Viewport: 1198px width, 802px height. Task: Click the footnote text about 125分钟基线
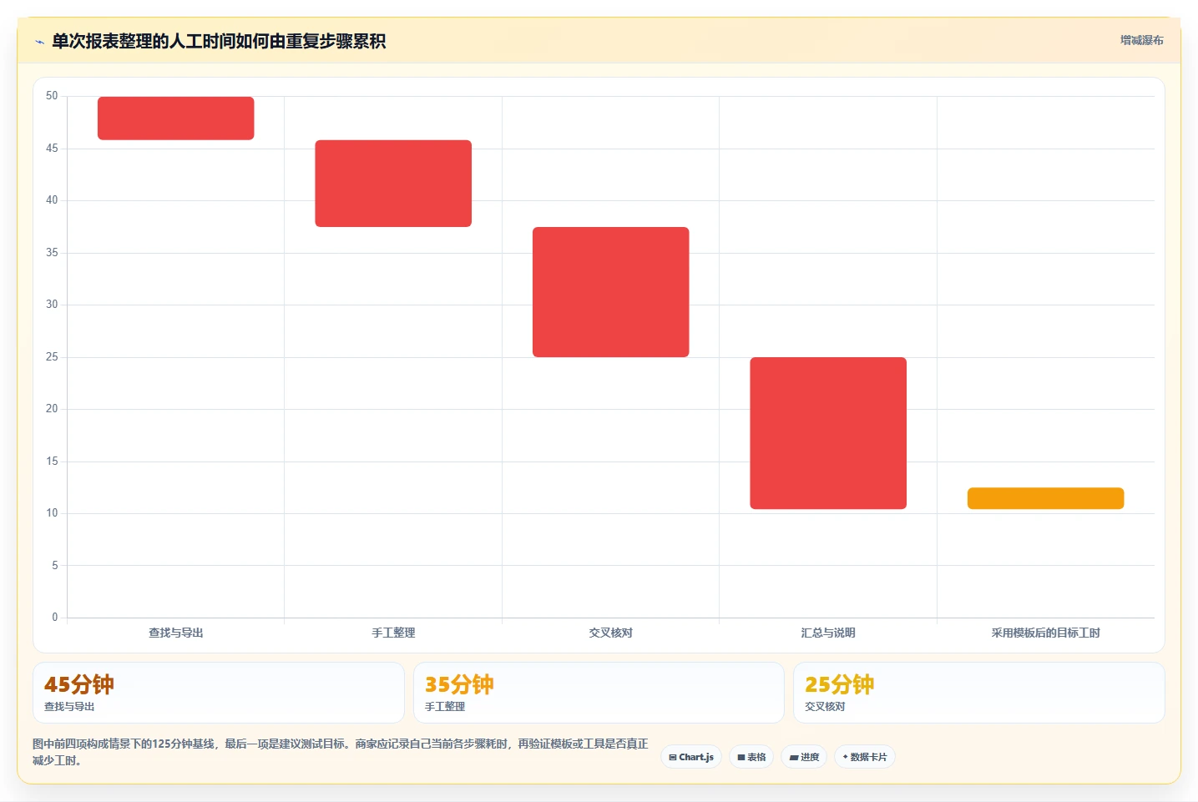point(340,752)
